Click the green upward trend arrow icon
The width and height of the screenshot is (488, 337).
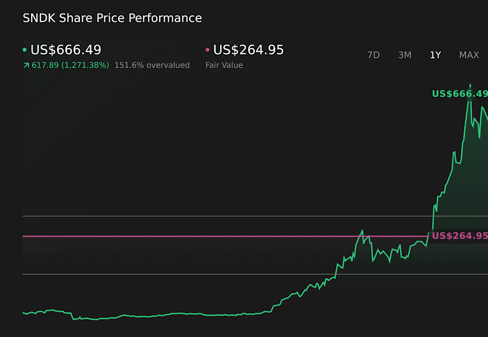[26, 65]
